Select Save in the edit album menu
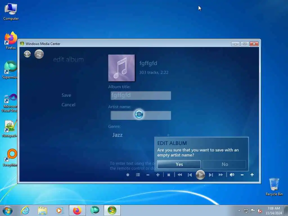The height and width of the screenshot is (216, 288). pos(66,95)
